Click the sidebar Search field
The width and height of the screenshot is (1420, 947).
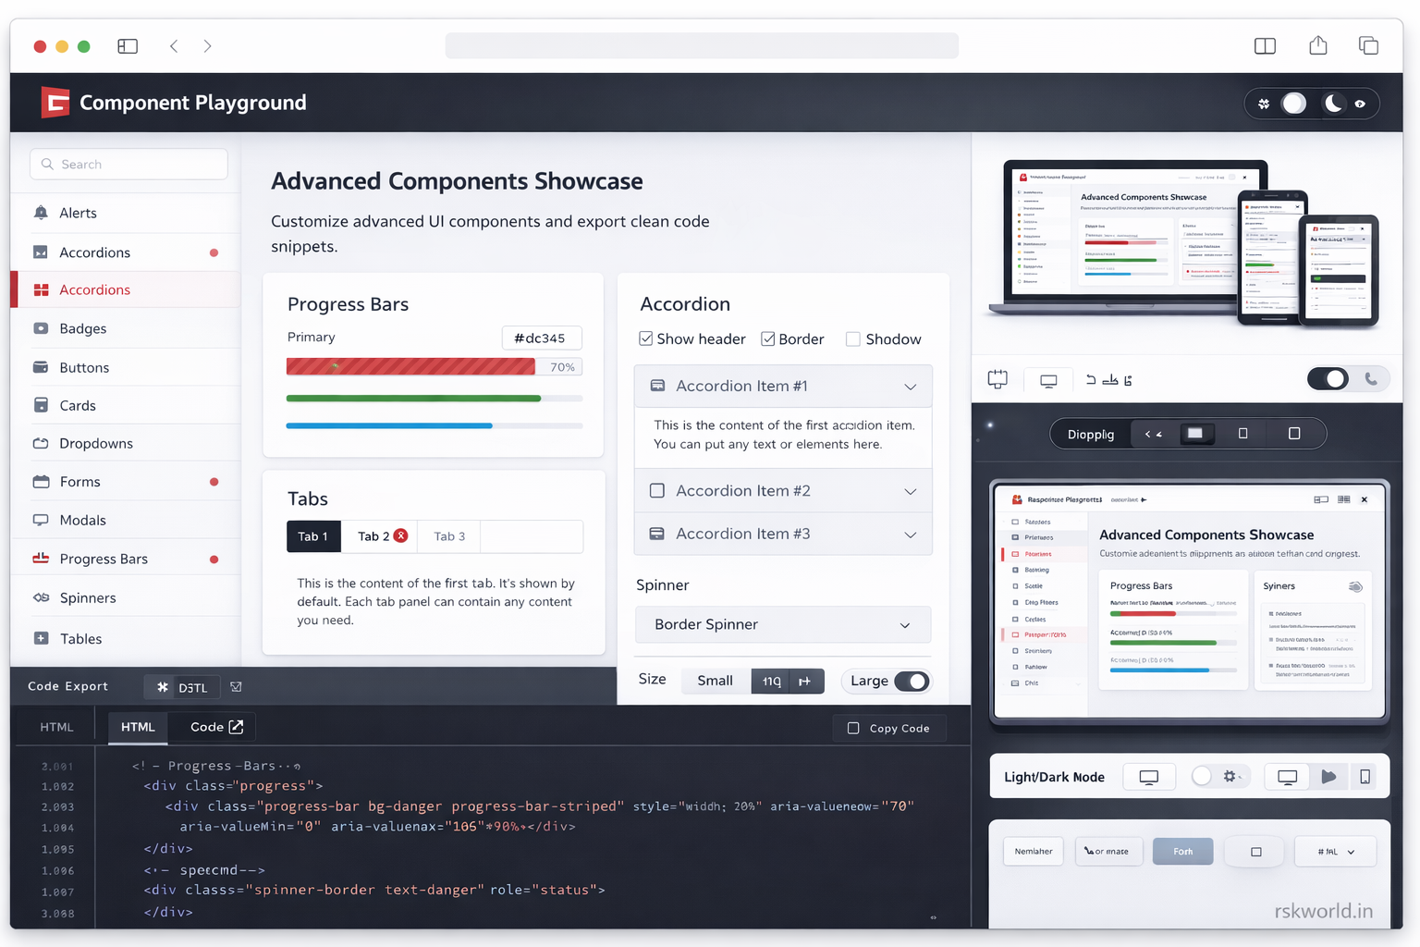pyautogui.click(x=129, y=164)
